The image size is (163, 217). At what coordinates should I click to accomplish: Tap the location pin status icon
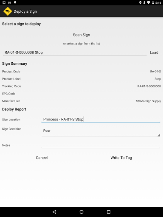(140, 3)
